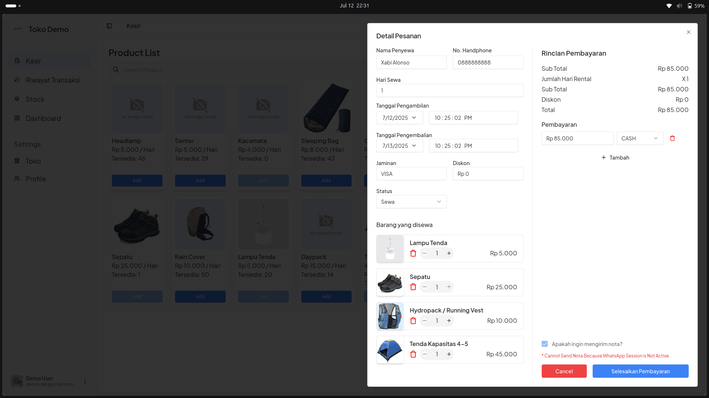Click the Toko store icon
The image size is (709, 398).
click(17, 161)
